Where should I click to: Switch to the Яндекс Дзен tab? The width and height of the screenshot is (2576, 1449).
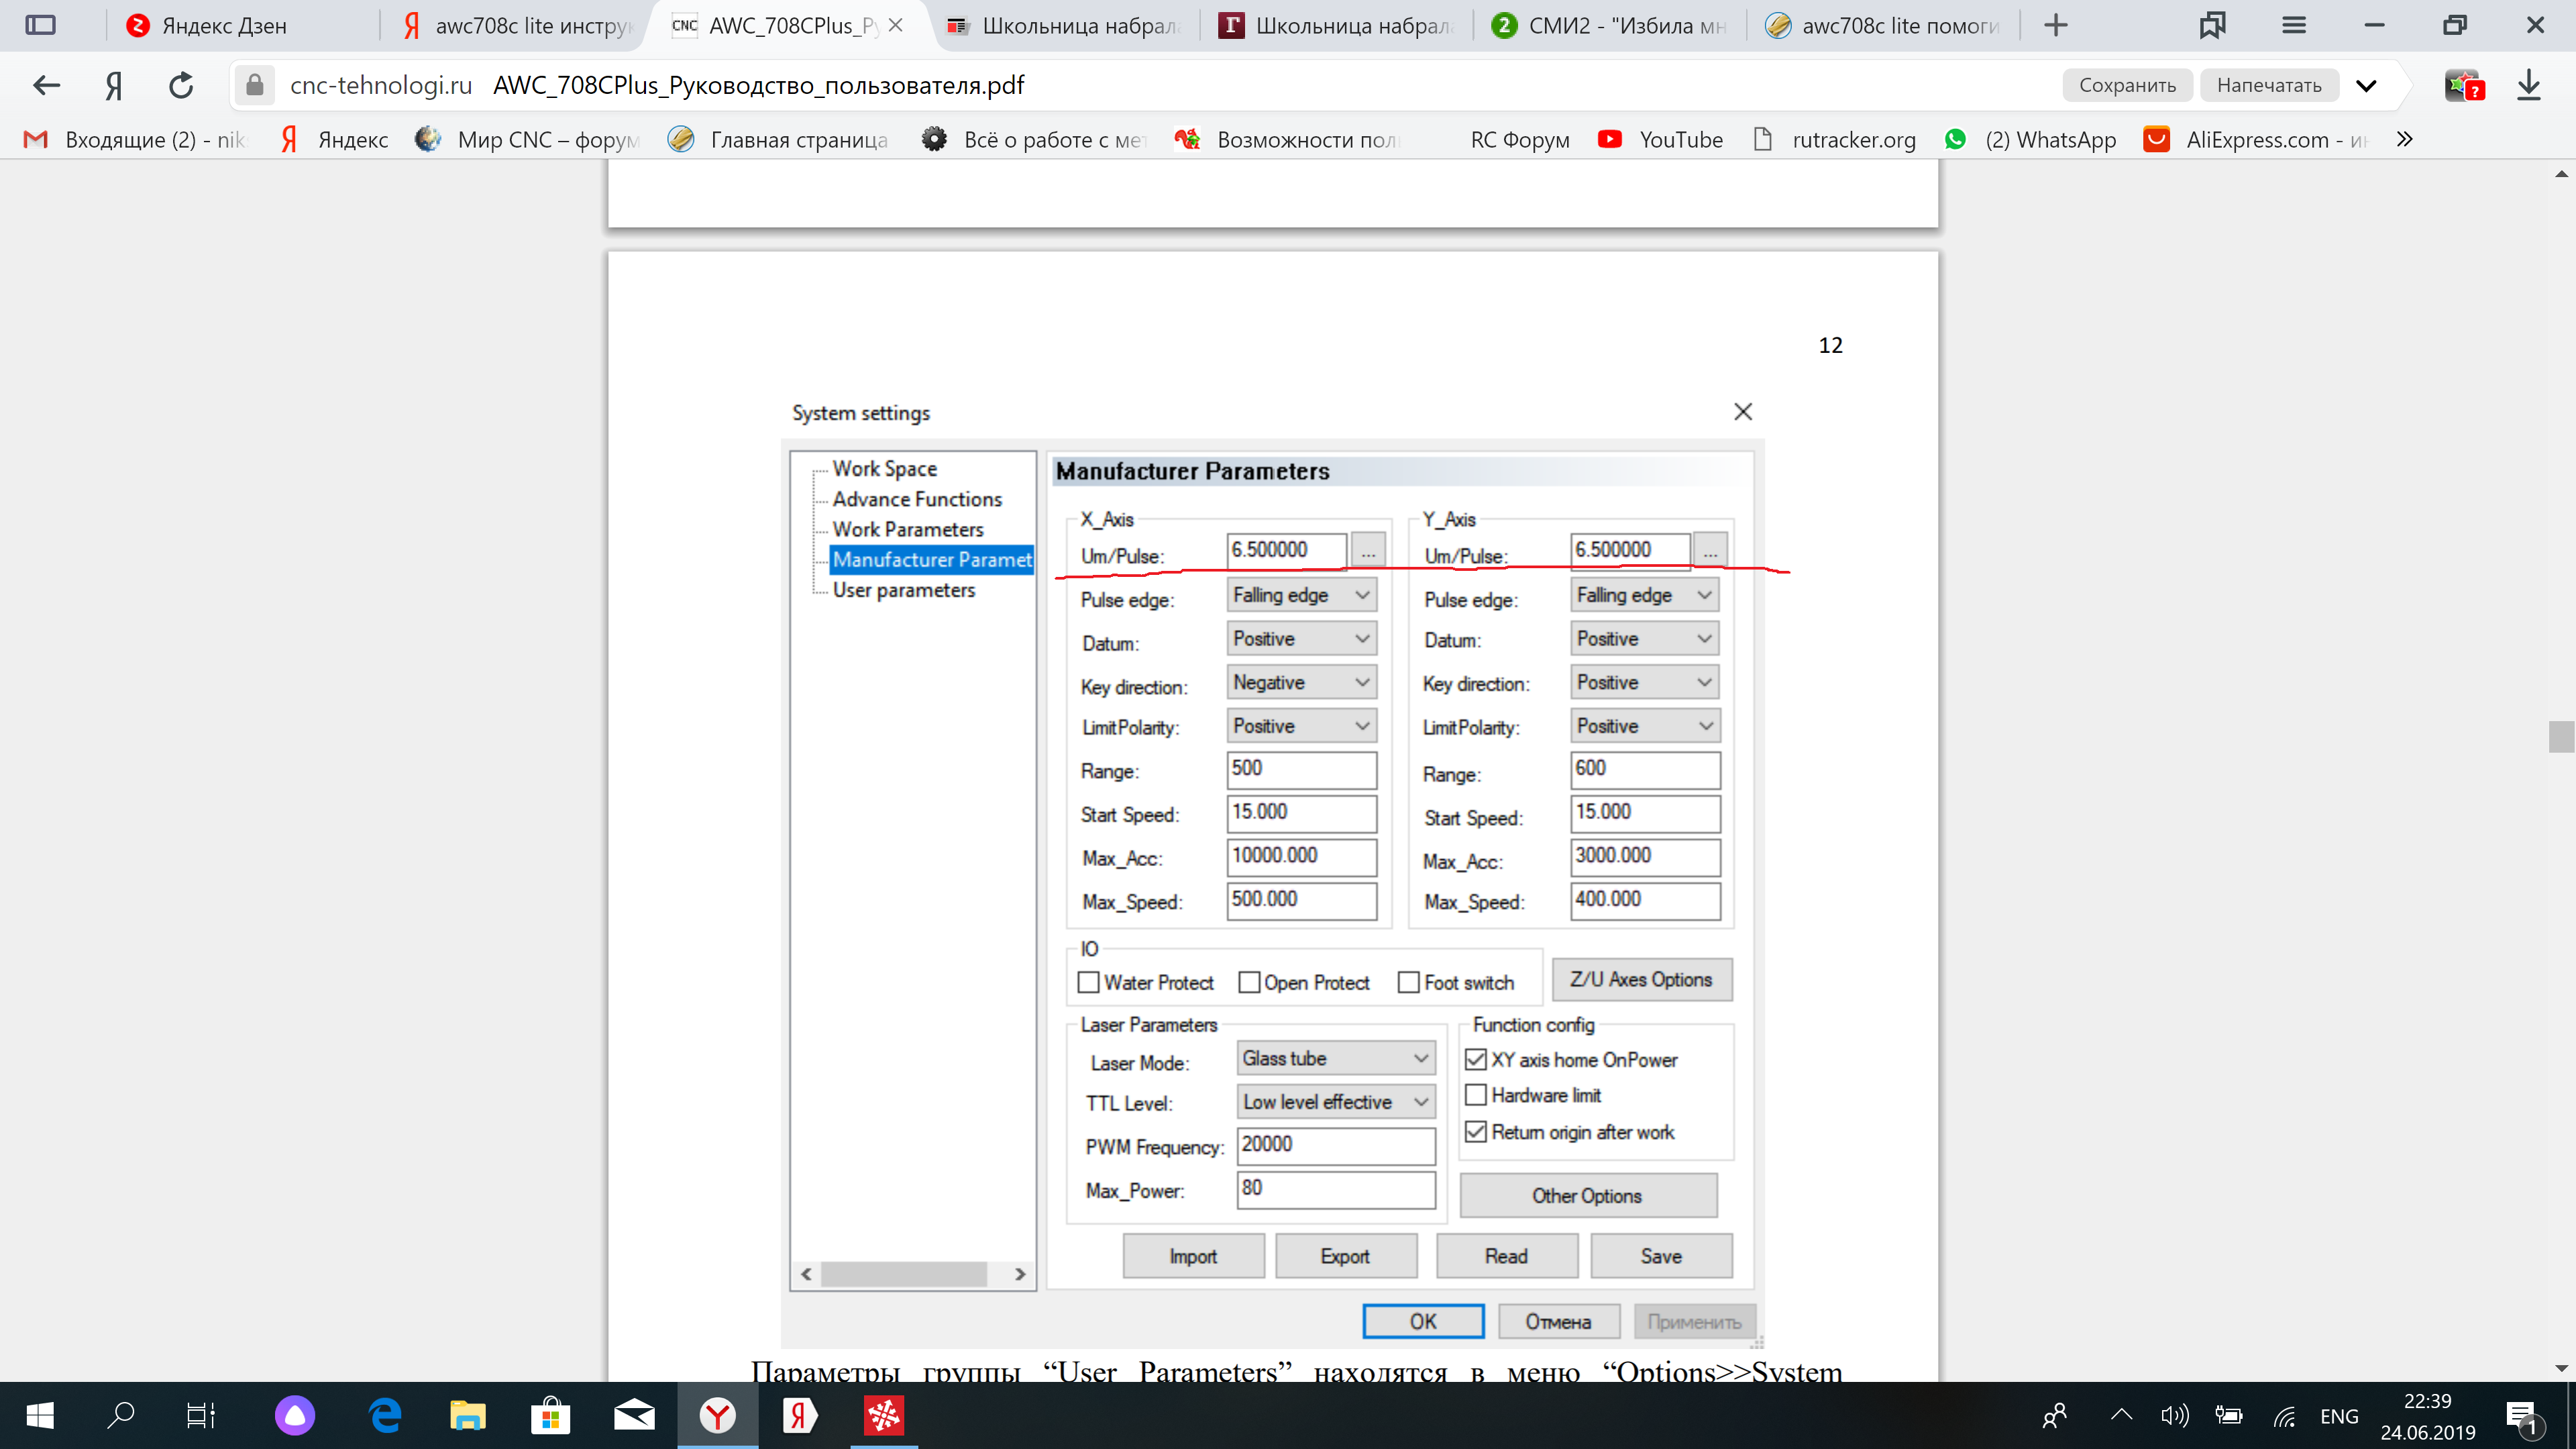pyautogui.click(x=224, y=25)
